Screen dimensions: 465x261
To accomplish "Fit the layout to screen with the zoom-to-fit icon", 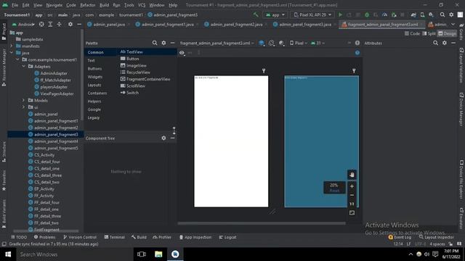I will (x=352, y=212).
